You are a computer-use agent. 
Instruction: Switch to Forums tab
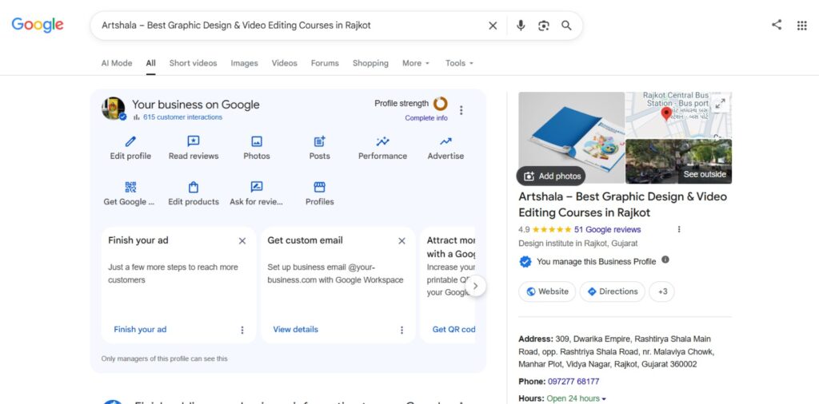325,63
